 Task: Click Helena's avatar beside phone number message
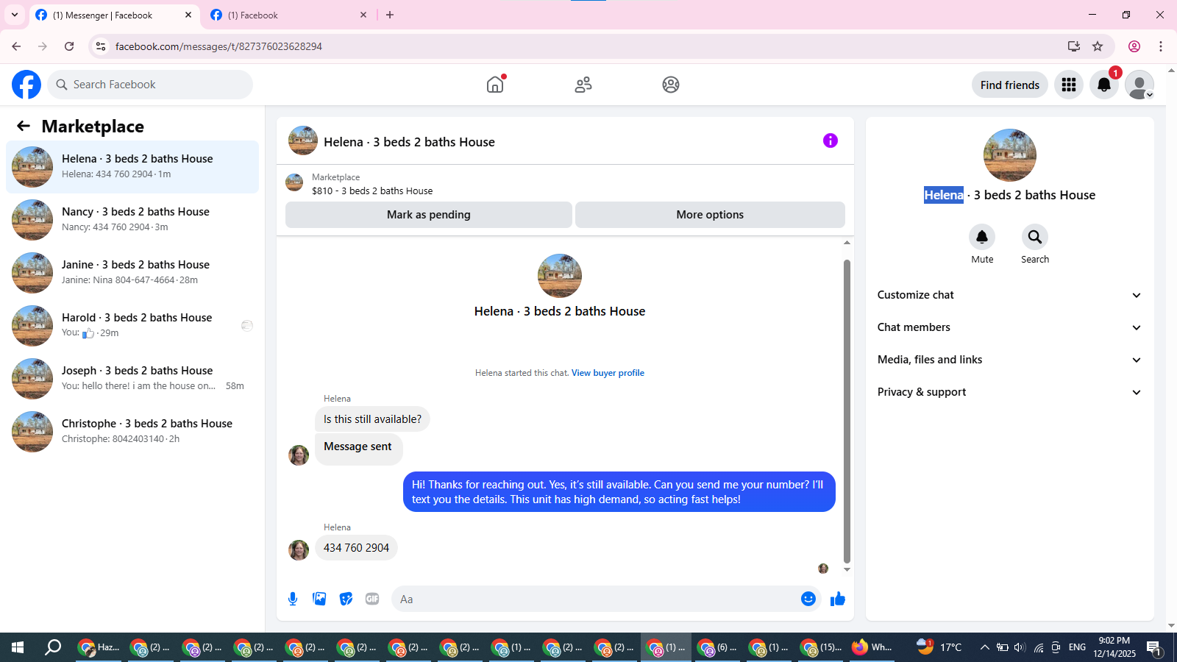point(299,550)
